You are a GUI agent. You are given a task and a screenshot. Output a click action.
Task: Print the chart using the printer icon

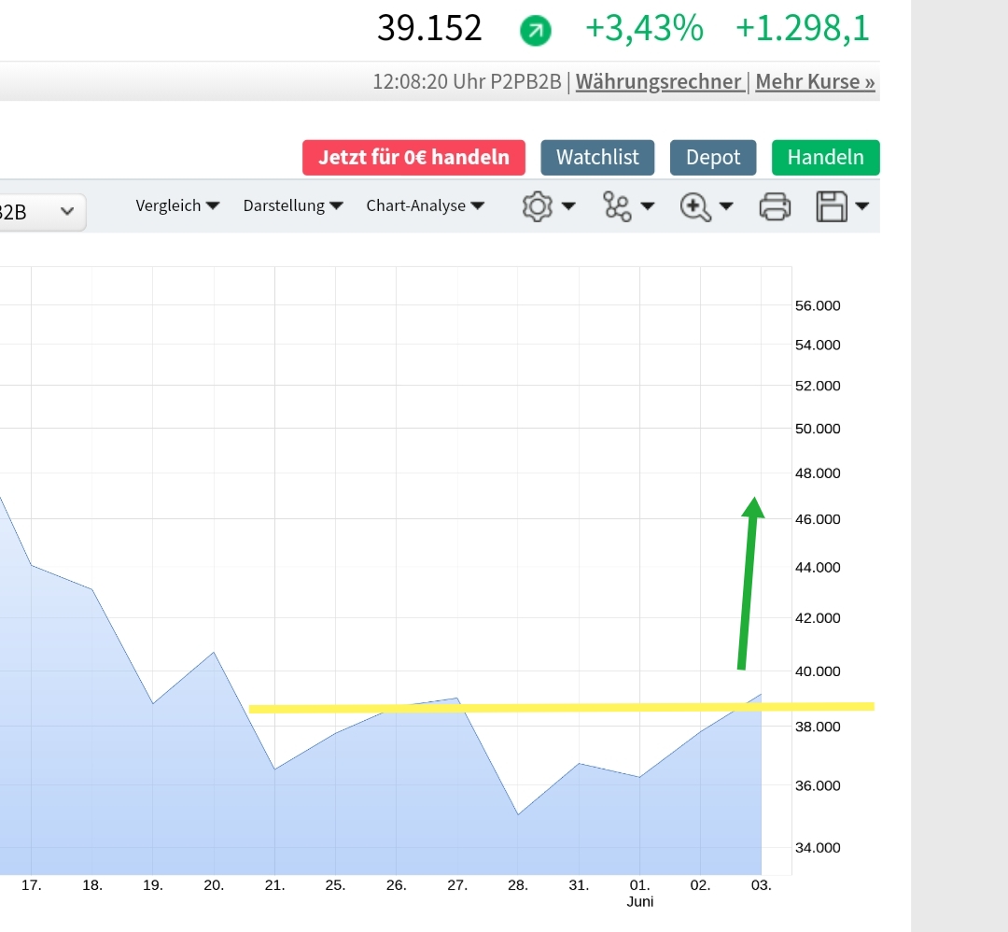(775, 205)
